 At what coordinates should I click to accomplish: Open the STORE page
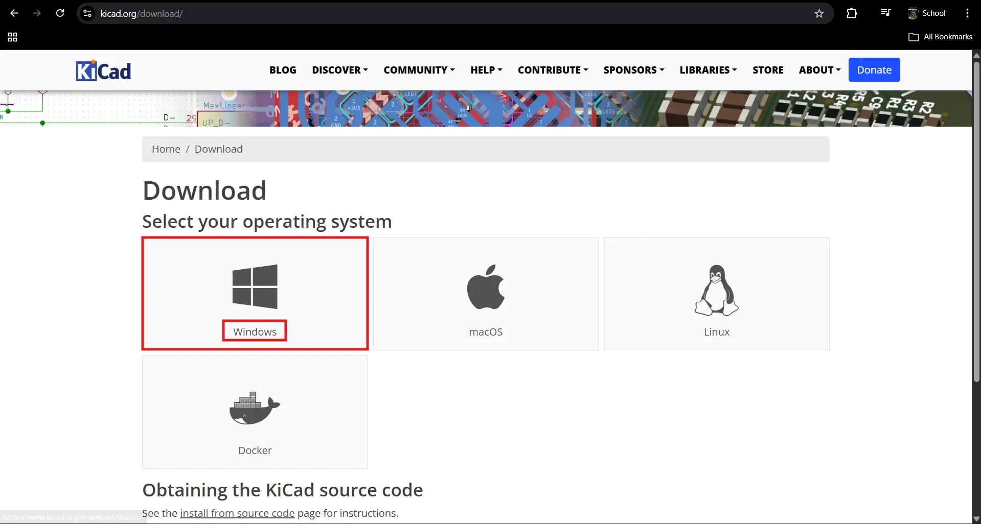[x=768, y=70]
